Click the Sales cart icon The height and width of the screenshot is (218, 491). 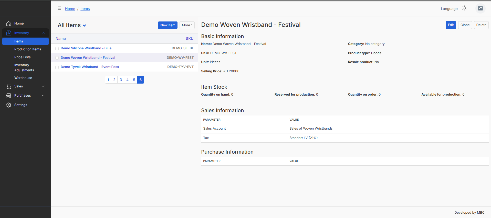(x=9, y=86)
